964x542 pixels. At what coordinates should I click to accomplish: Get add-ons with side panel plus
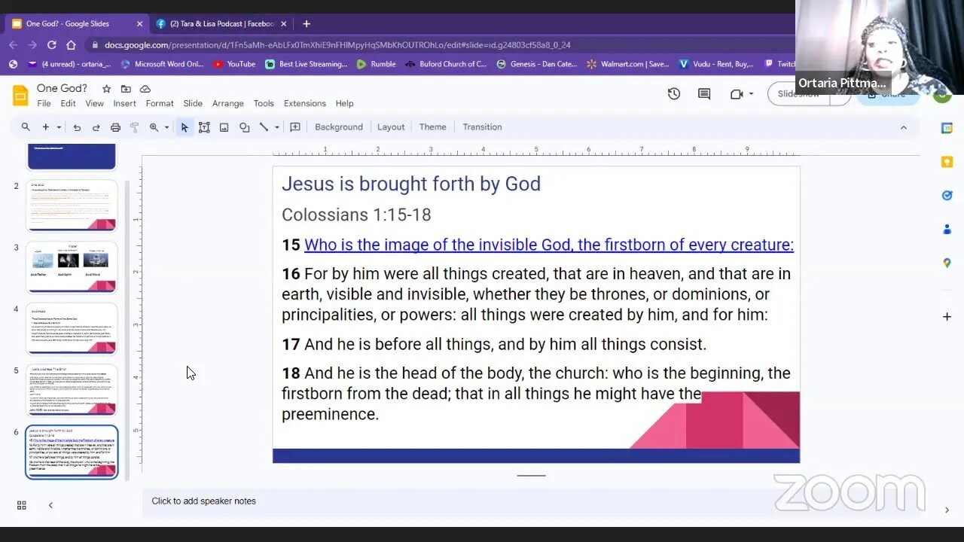pos(947,317)
